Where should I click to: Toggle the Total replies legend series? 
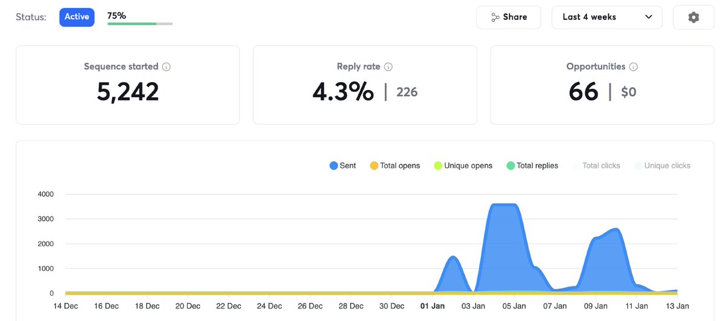pos(533,166)
